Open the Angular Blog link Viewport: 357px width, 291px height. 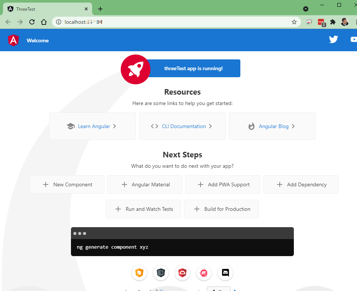coord(274,126)
